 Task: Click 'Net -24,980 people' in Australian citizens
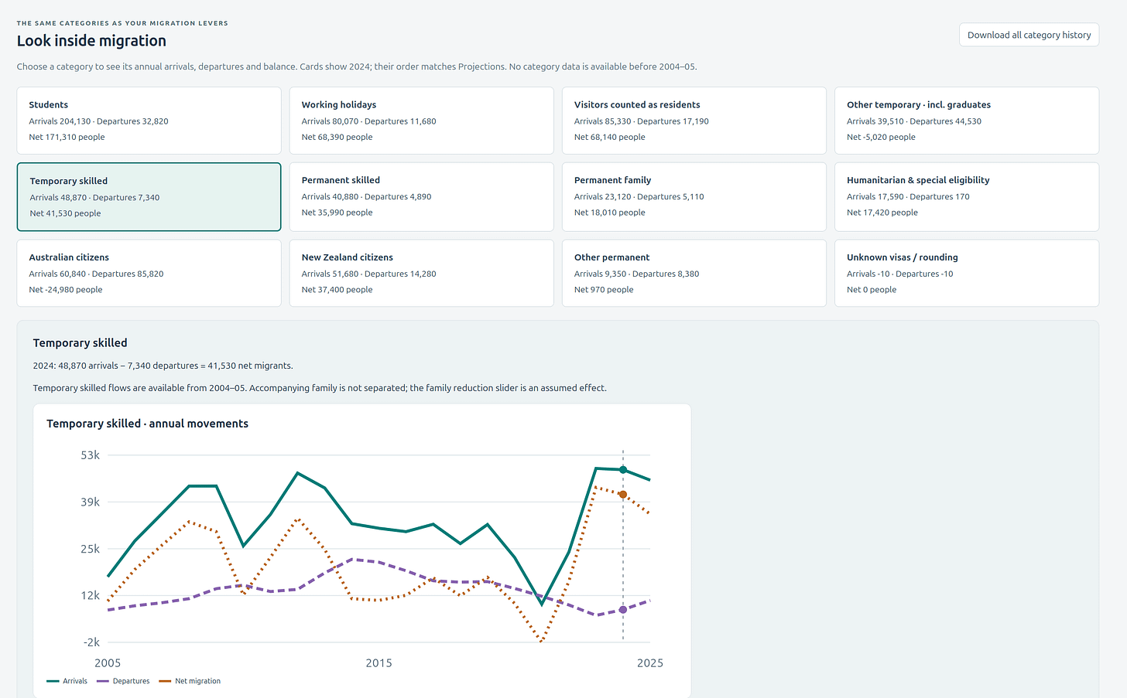66,290
